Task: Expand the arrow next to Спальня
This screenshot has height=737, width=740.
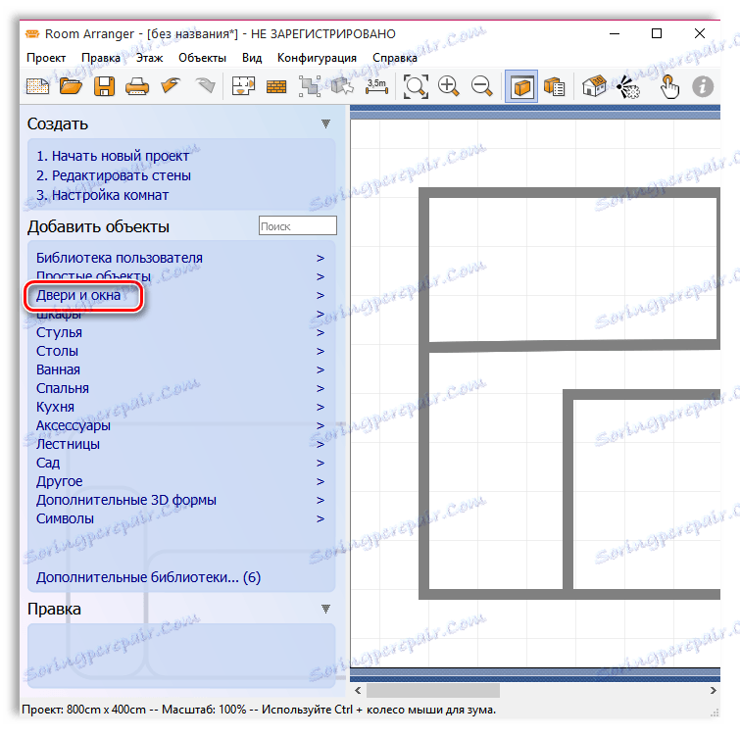Action: pyautogui.click(x=321, y=389)
